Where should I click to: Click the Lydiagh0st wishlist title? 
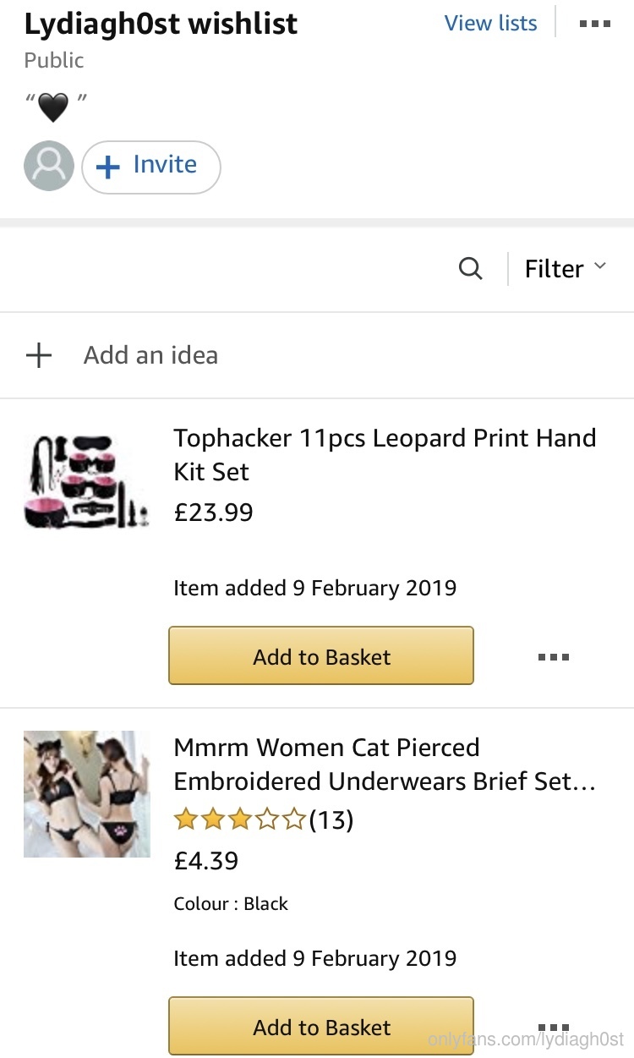coord(161,24)
